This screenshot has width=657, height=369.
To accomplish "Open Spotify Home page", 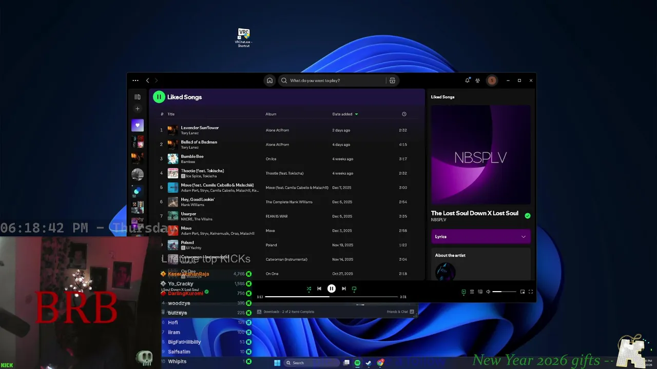I will point(269,80).
